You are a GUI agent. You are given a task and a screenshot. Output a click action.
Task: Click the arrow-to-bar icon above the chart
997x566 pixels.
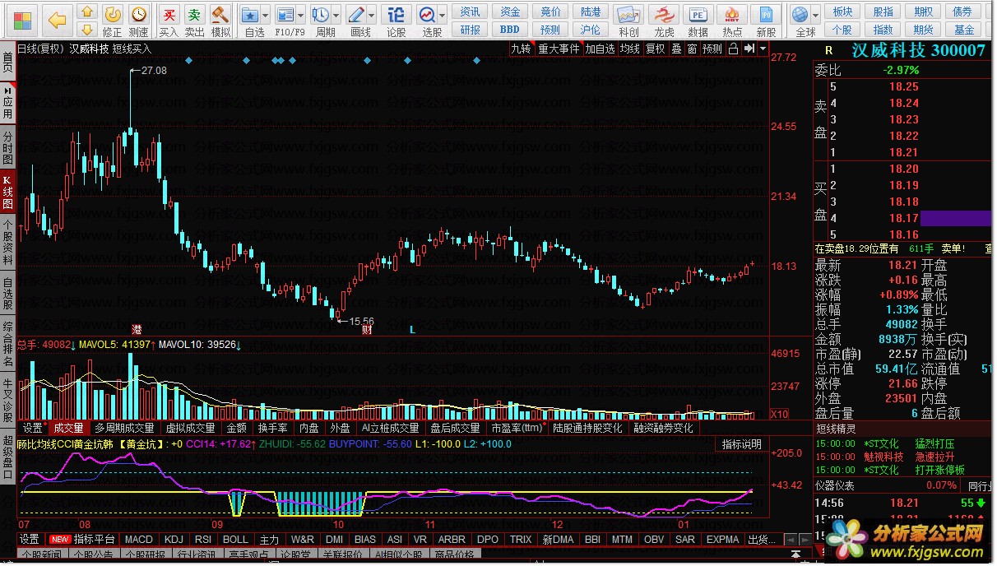[x=749, y=49]
